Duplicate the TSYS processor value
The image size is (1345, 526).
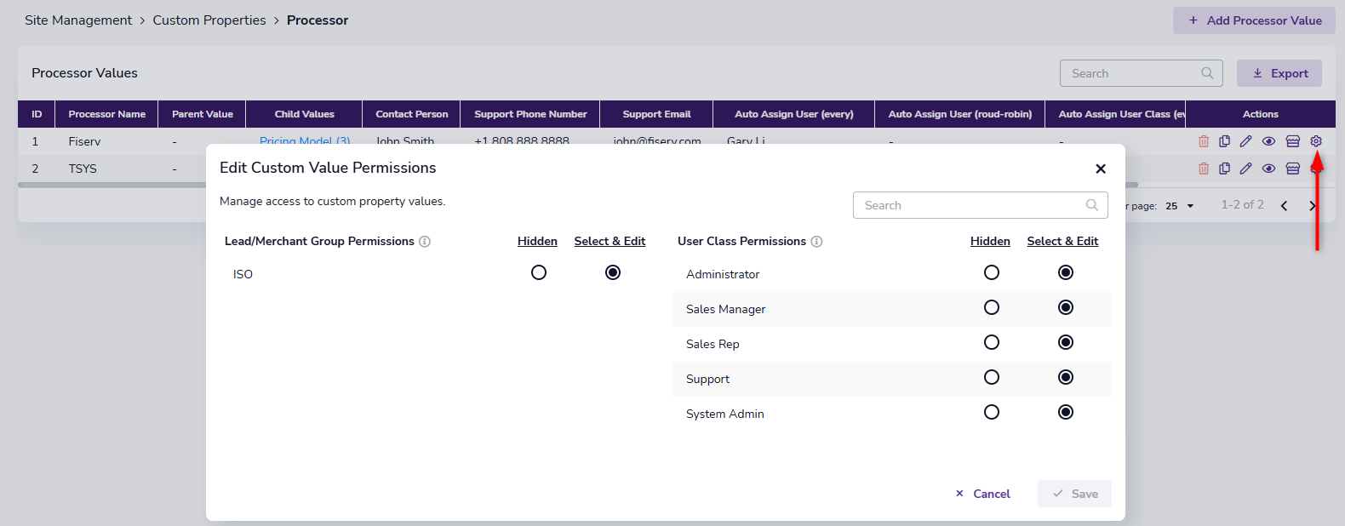click(x=1224, y=169)
